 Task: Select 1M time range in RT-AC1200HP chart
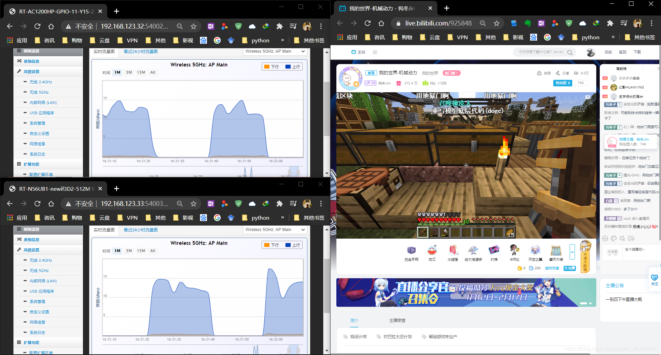(x=117, y=72)
